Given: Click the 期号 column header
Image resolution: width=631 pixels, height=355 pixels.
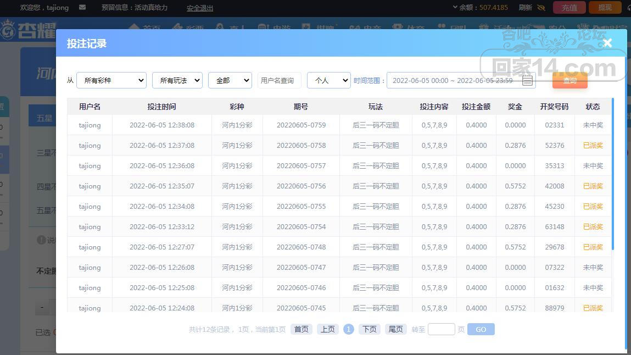Looking at the screenshot, I should [301, 107].
